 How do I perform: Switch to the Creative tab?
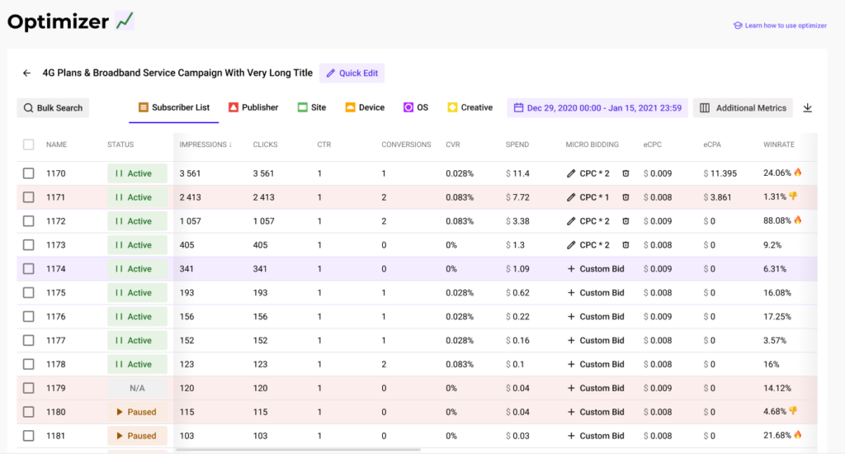click(470, 108)
